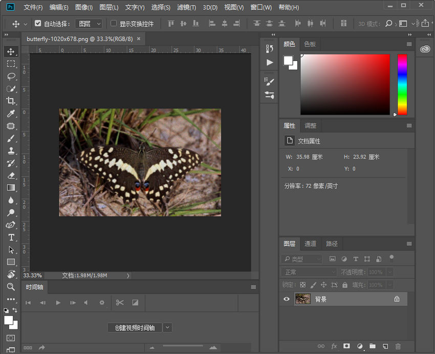Open auto-select 图层 dropdown

(89, 24)
